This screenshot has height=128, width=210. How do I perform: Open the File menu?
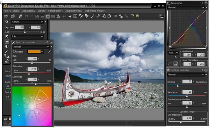(x=7, y=11)
